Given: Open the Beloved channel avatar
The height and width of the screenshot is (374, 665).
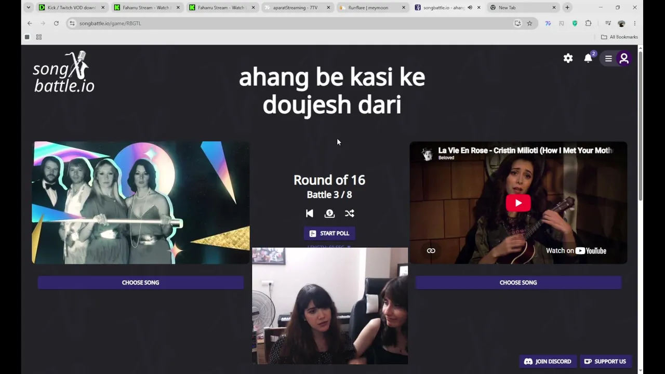Looking at the screenshot, I should 428,154.
